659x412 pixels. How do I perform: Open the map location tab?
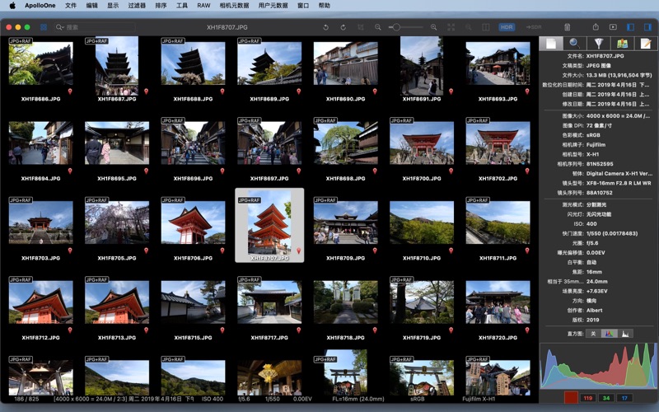tap(622, 44)
